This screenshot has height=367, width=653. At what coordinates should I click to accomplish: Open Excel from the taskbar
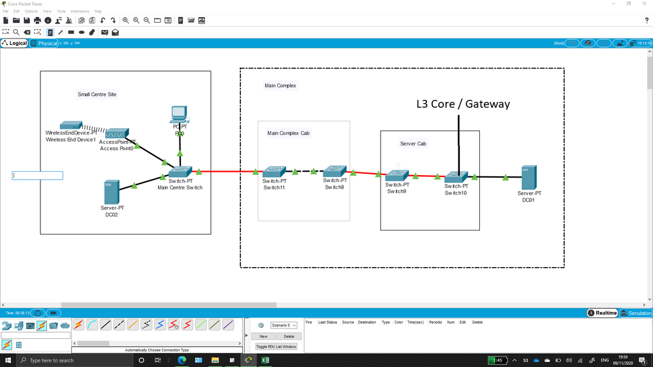[x=265, y=360]
